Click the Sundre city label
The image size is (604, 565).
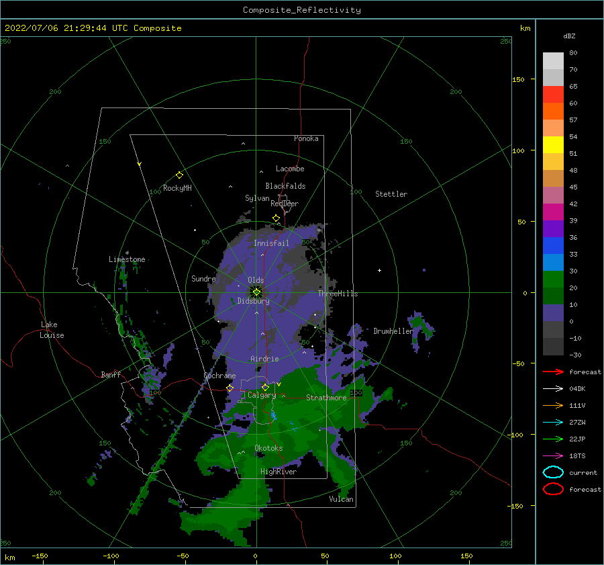coord(203,279)
